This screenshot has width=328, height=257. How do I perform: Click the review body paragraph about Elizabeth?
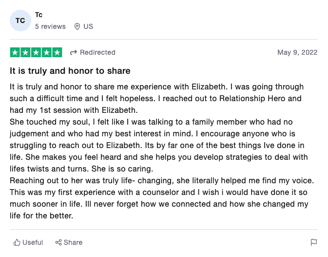(x=162, y=151)
